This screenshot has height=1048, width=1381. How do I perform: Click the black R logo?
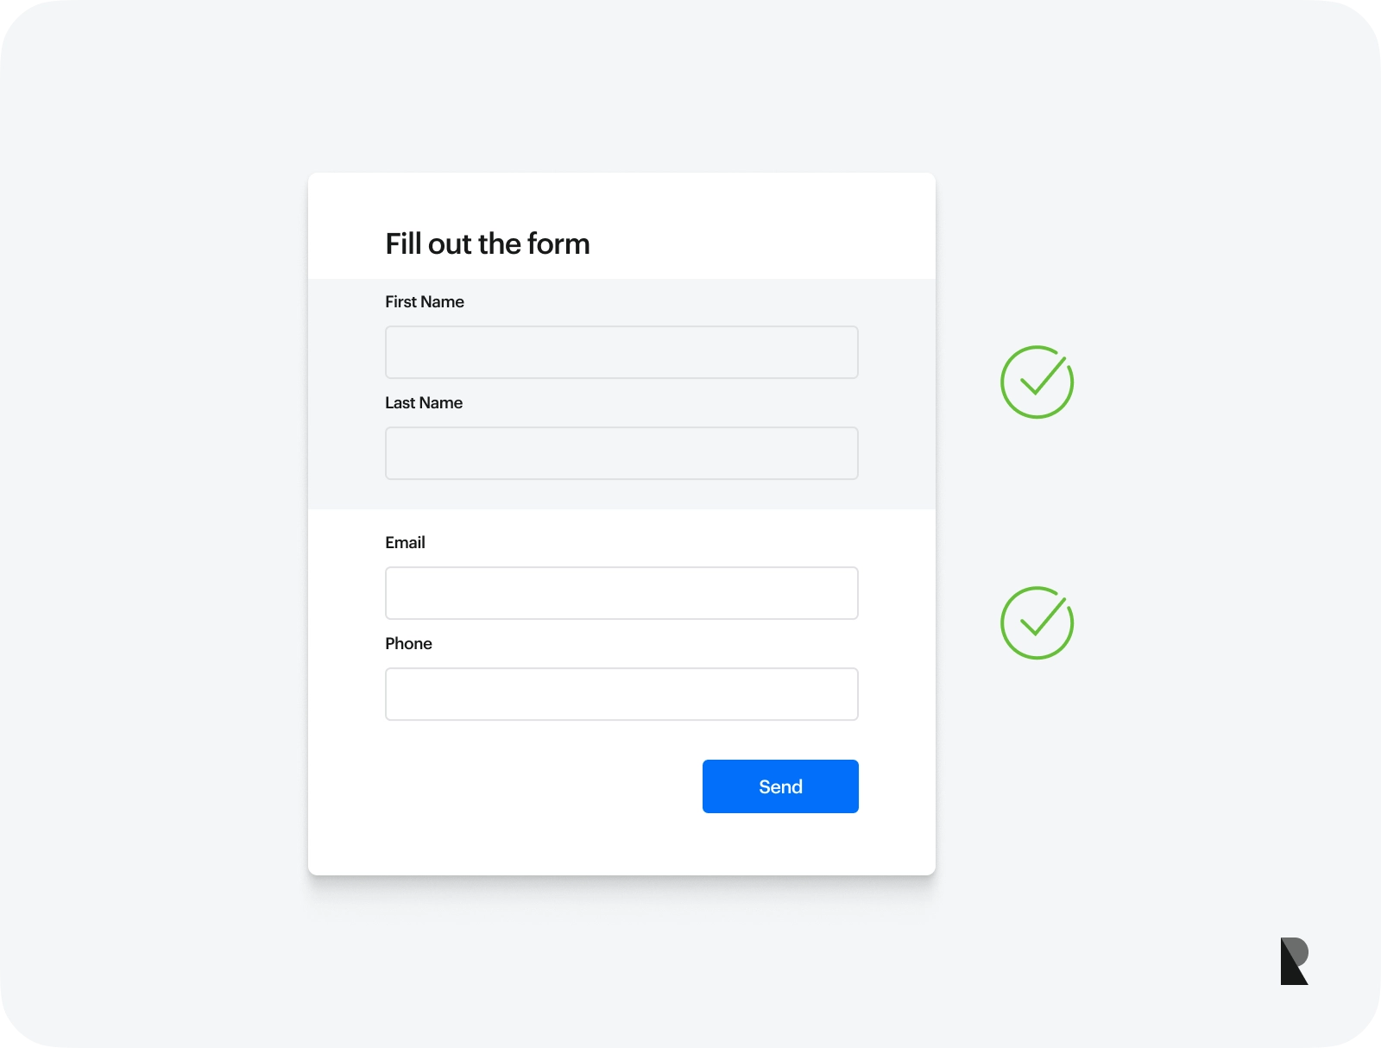coord(1294,961)
